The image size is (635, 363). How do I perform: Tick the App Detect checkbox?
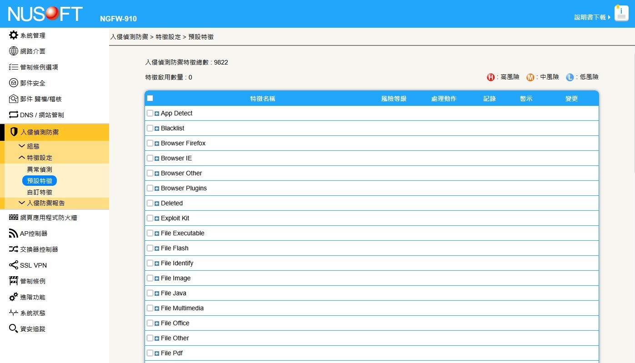(150, 113)
